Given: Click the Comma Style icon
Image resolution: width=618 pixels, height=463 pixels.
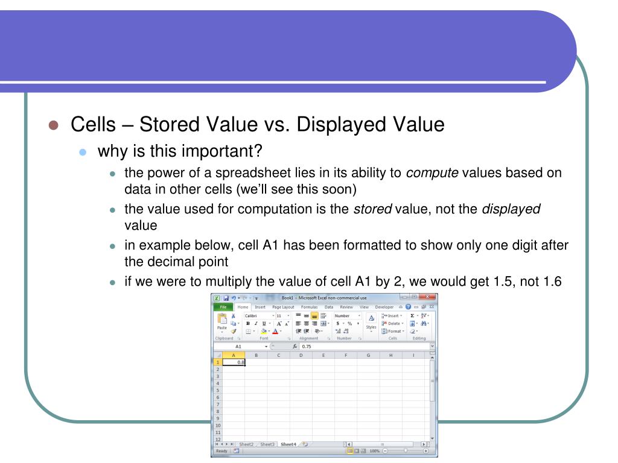Looking at the screenshot, I should (x=358, y=323).
